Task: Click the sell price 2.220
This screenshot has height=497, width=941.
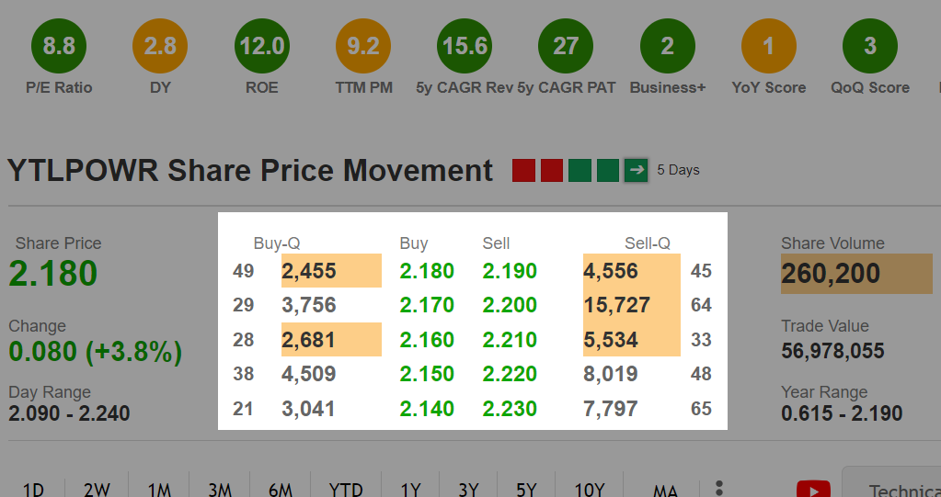Action: 510,374
